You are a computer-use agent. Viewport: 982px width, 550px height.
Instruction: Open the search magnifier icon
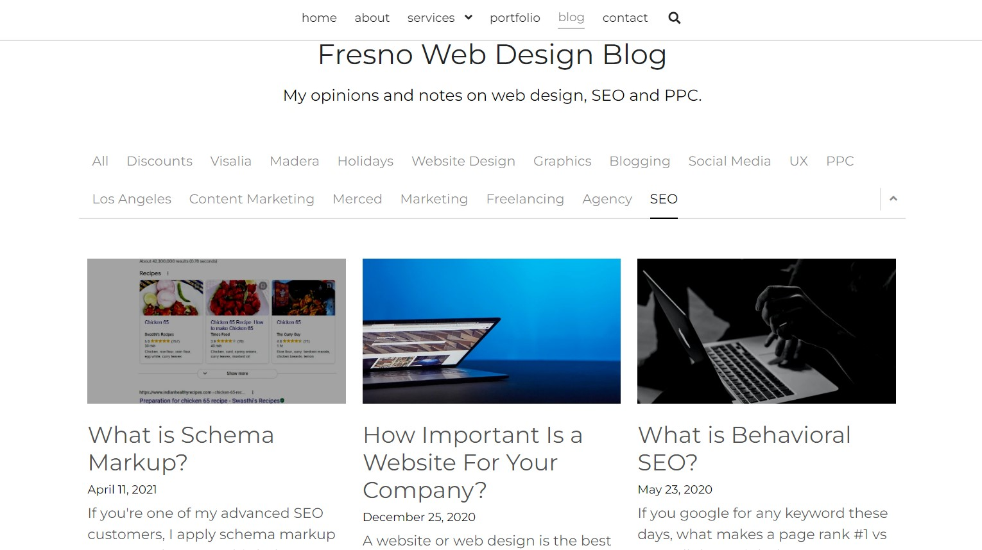click(x=674, y=18)
